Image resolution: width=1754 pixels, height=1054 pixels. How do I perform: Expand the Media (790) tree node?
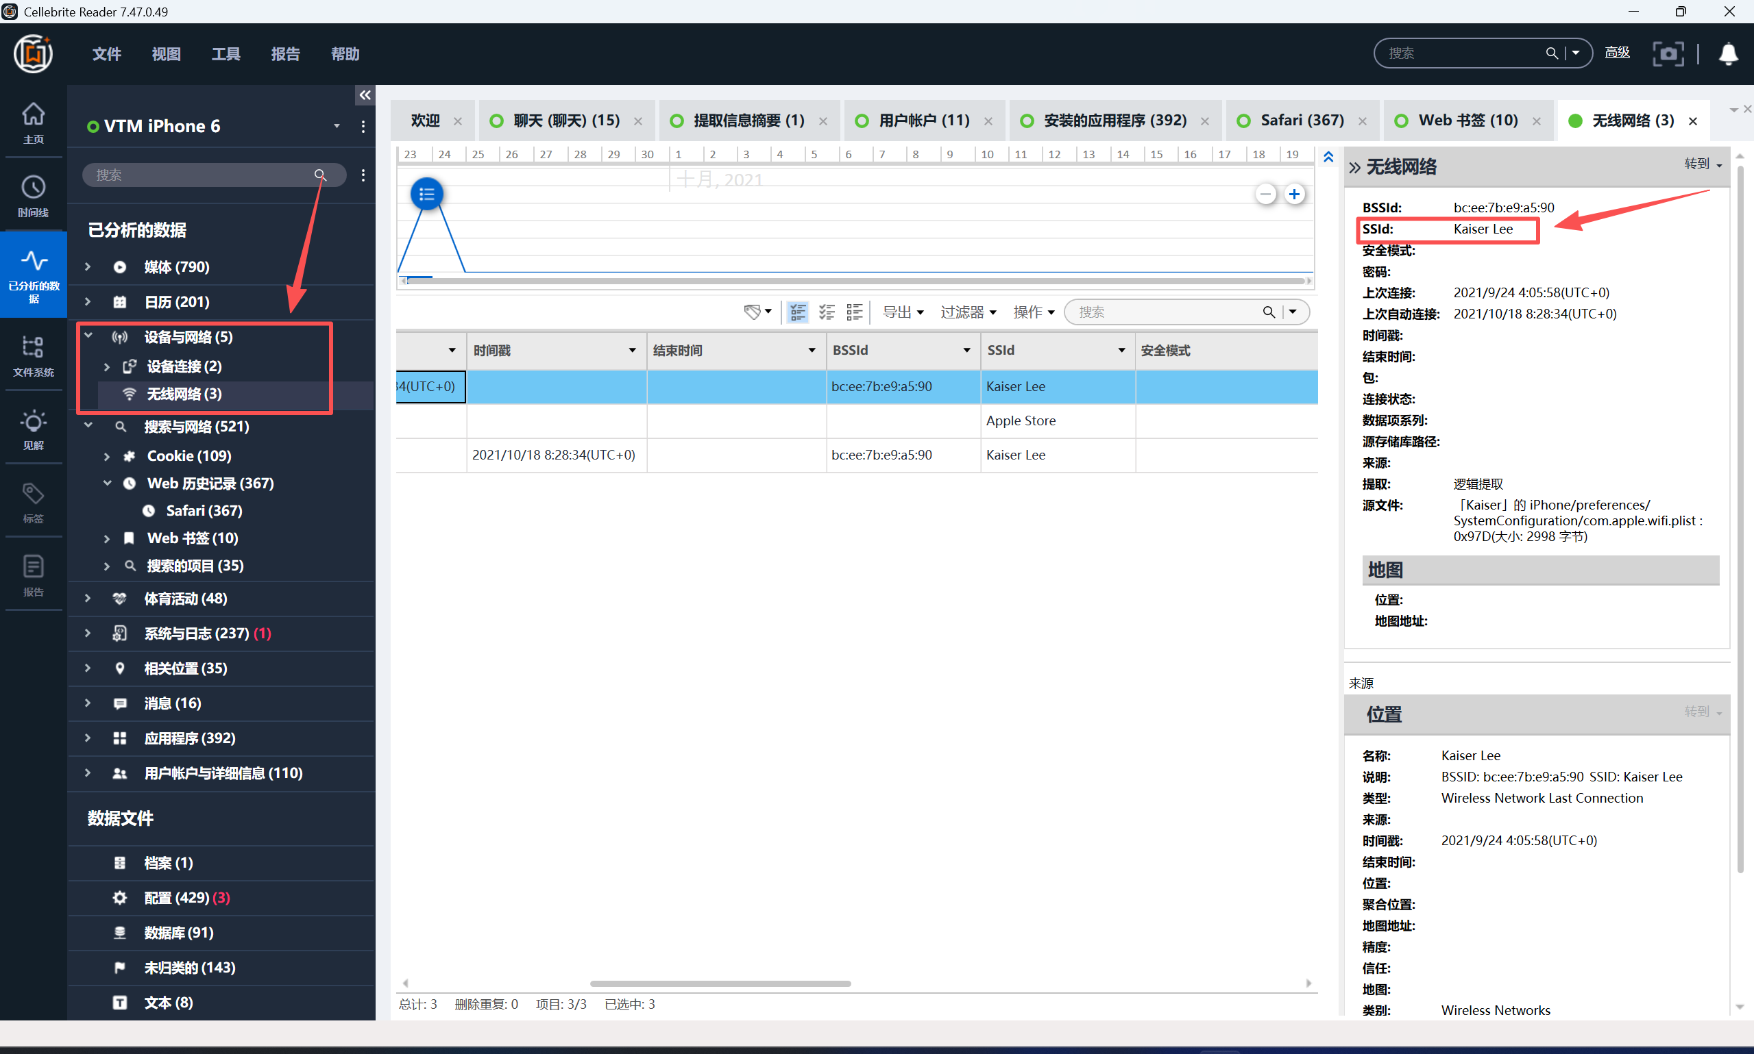pyautogui.click(x=88, y=267)
